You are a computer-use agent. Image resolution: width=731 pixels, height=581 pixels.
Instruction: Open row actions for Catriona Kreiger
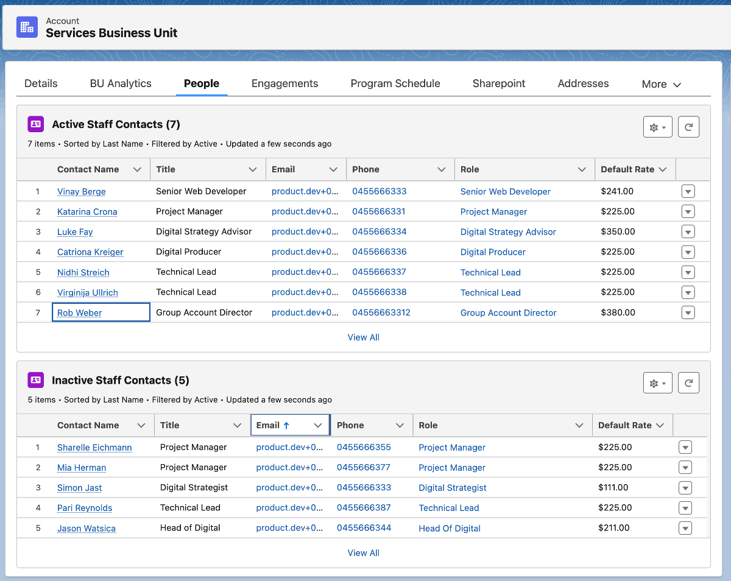(688, 252)
